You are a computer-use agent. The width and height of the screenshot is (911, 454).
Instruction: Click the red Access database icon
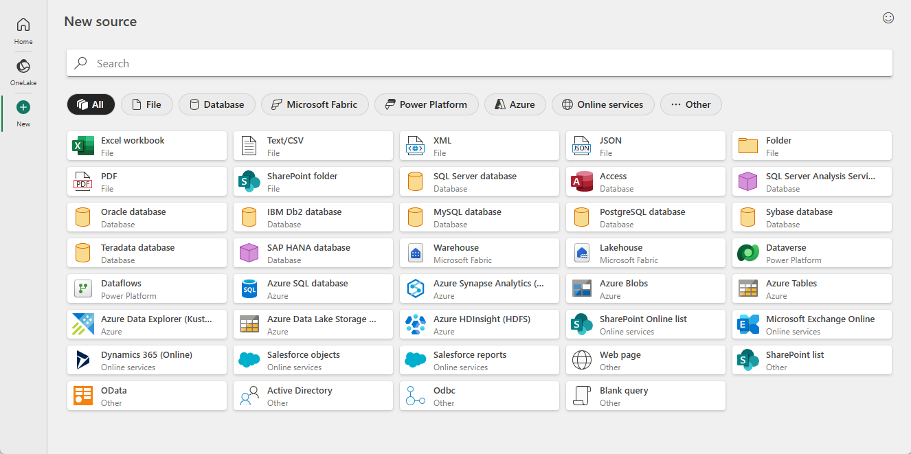(x=582, y=181)
